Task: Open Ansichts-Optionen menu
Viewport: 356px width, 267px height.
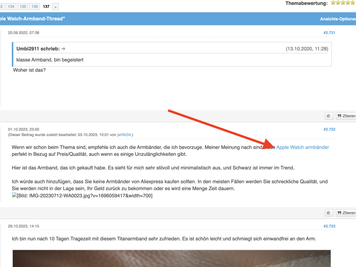Action: point(338,19)
